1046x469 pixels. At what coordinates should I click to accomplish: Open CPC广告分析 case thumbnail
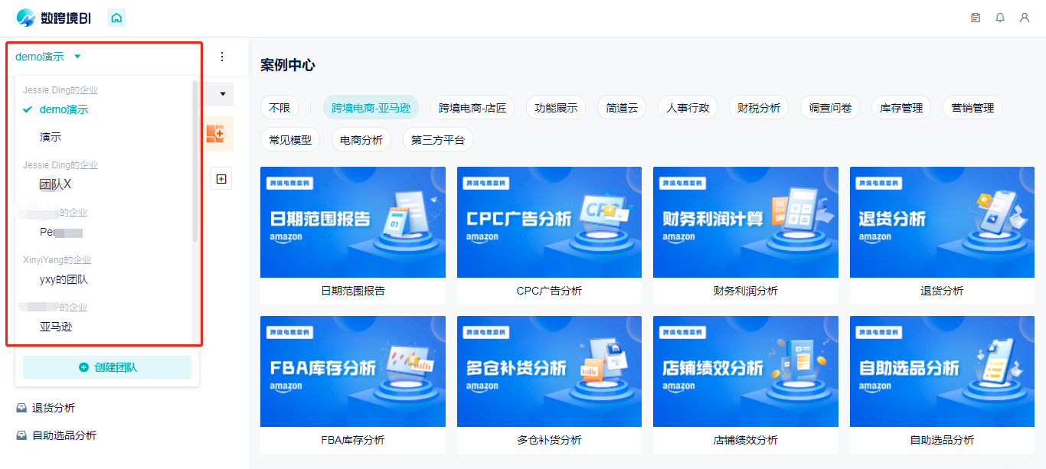pyautogui.click(x=549, y=222)
